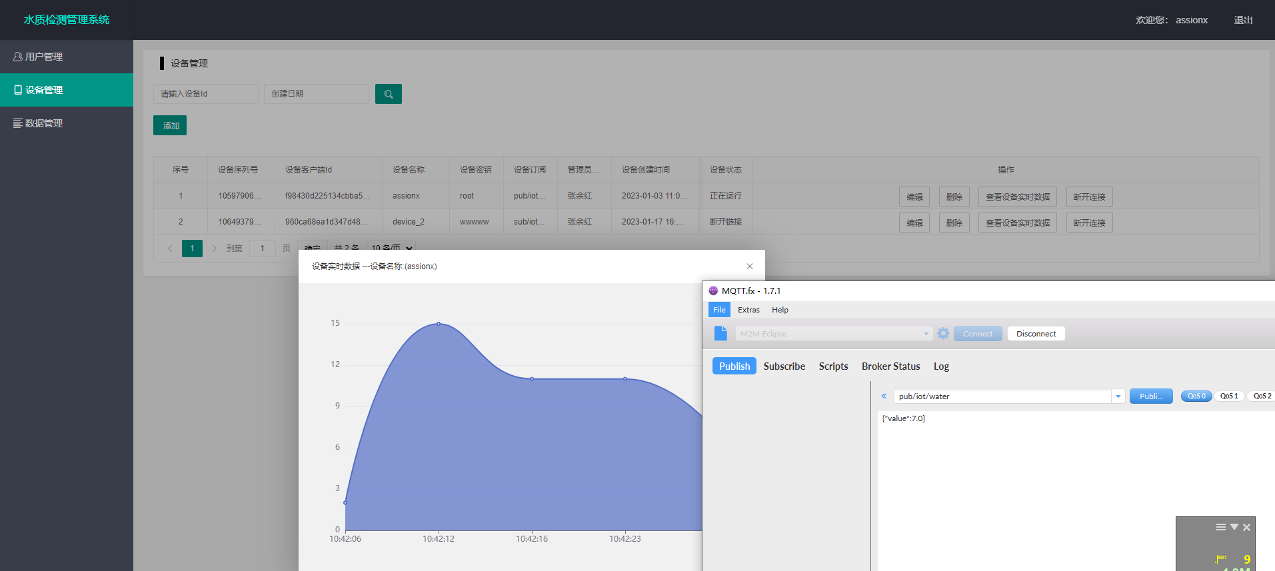Click 查看设备实时数据 for assionx

coord(1018,197)
